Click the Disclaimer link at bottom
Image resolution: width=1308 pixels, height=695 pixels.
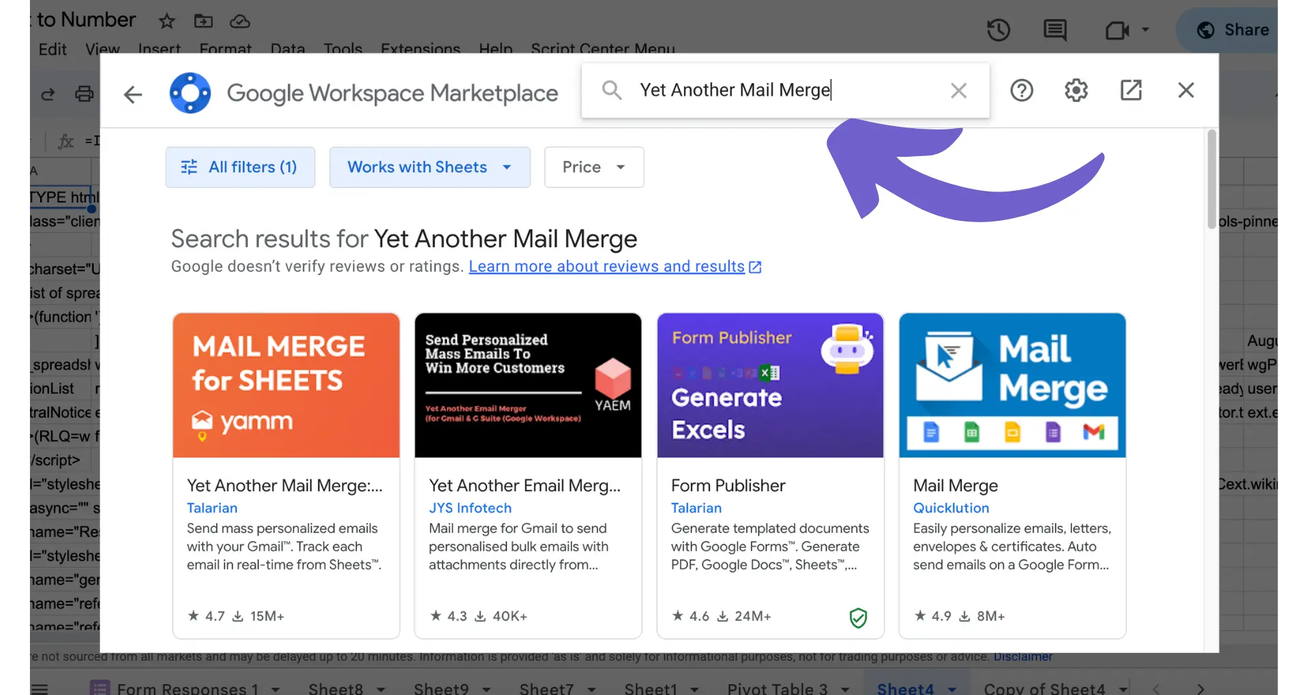tap(1023, 657)
